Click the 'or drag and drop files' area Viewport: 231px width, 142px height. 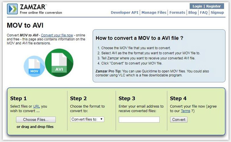35,127
